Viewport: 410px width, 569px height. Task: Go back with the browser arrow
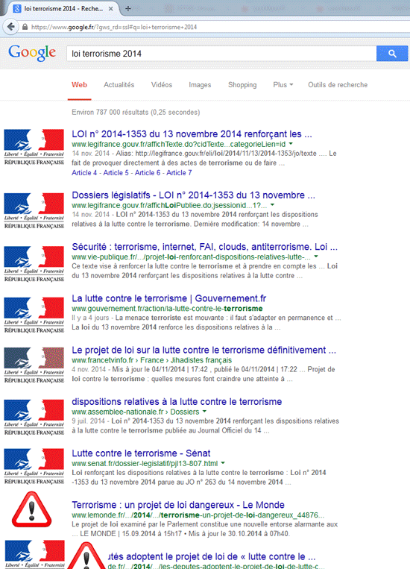click(x=11, y=27)
